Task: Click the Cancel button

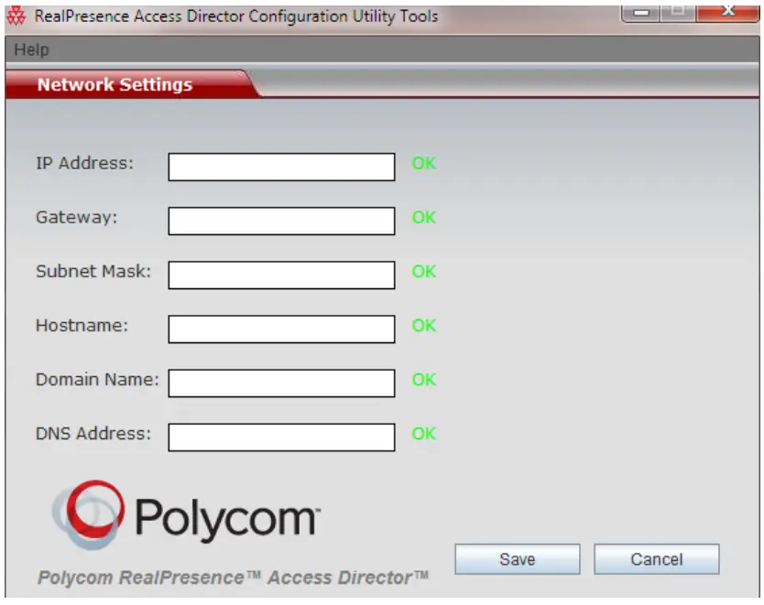Action: [x=657, y=558]
